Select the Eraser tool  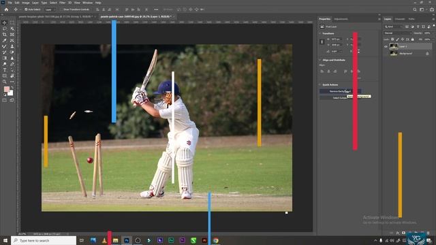[x=12, y=52]
